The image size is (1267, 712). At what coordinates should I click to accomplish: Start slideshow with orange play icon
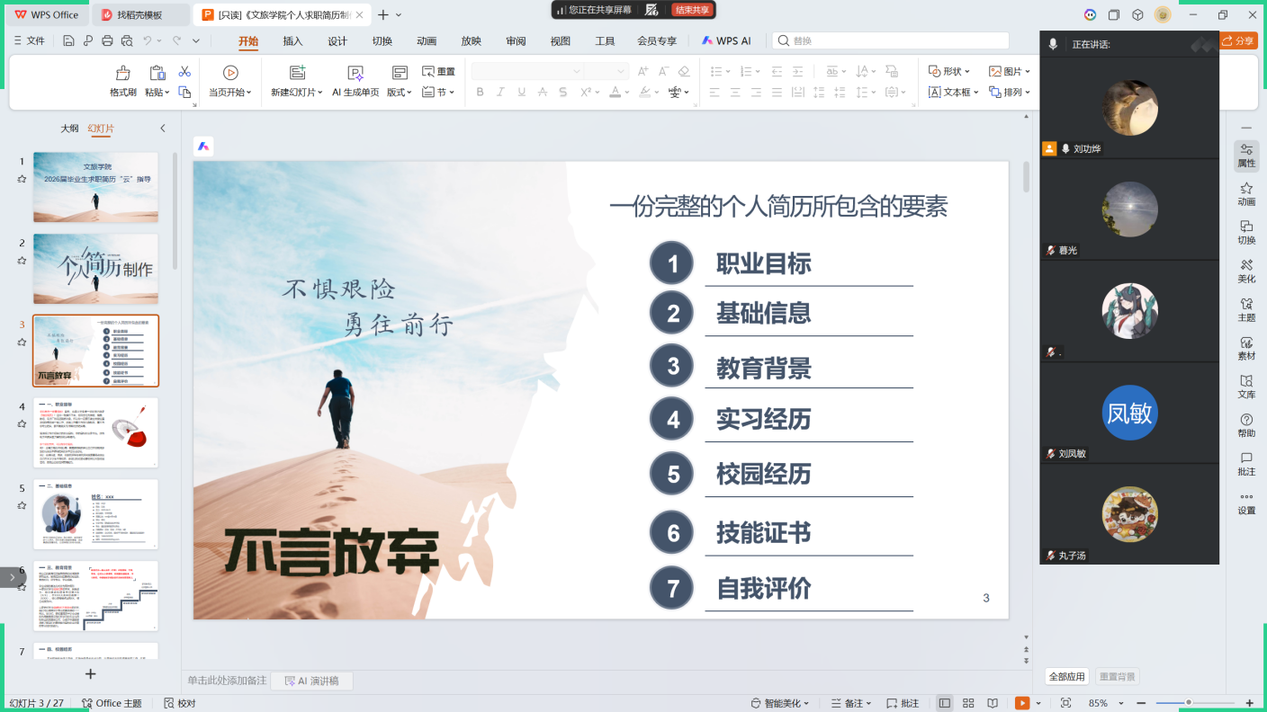(x=1022, y=703)
